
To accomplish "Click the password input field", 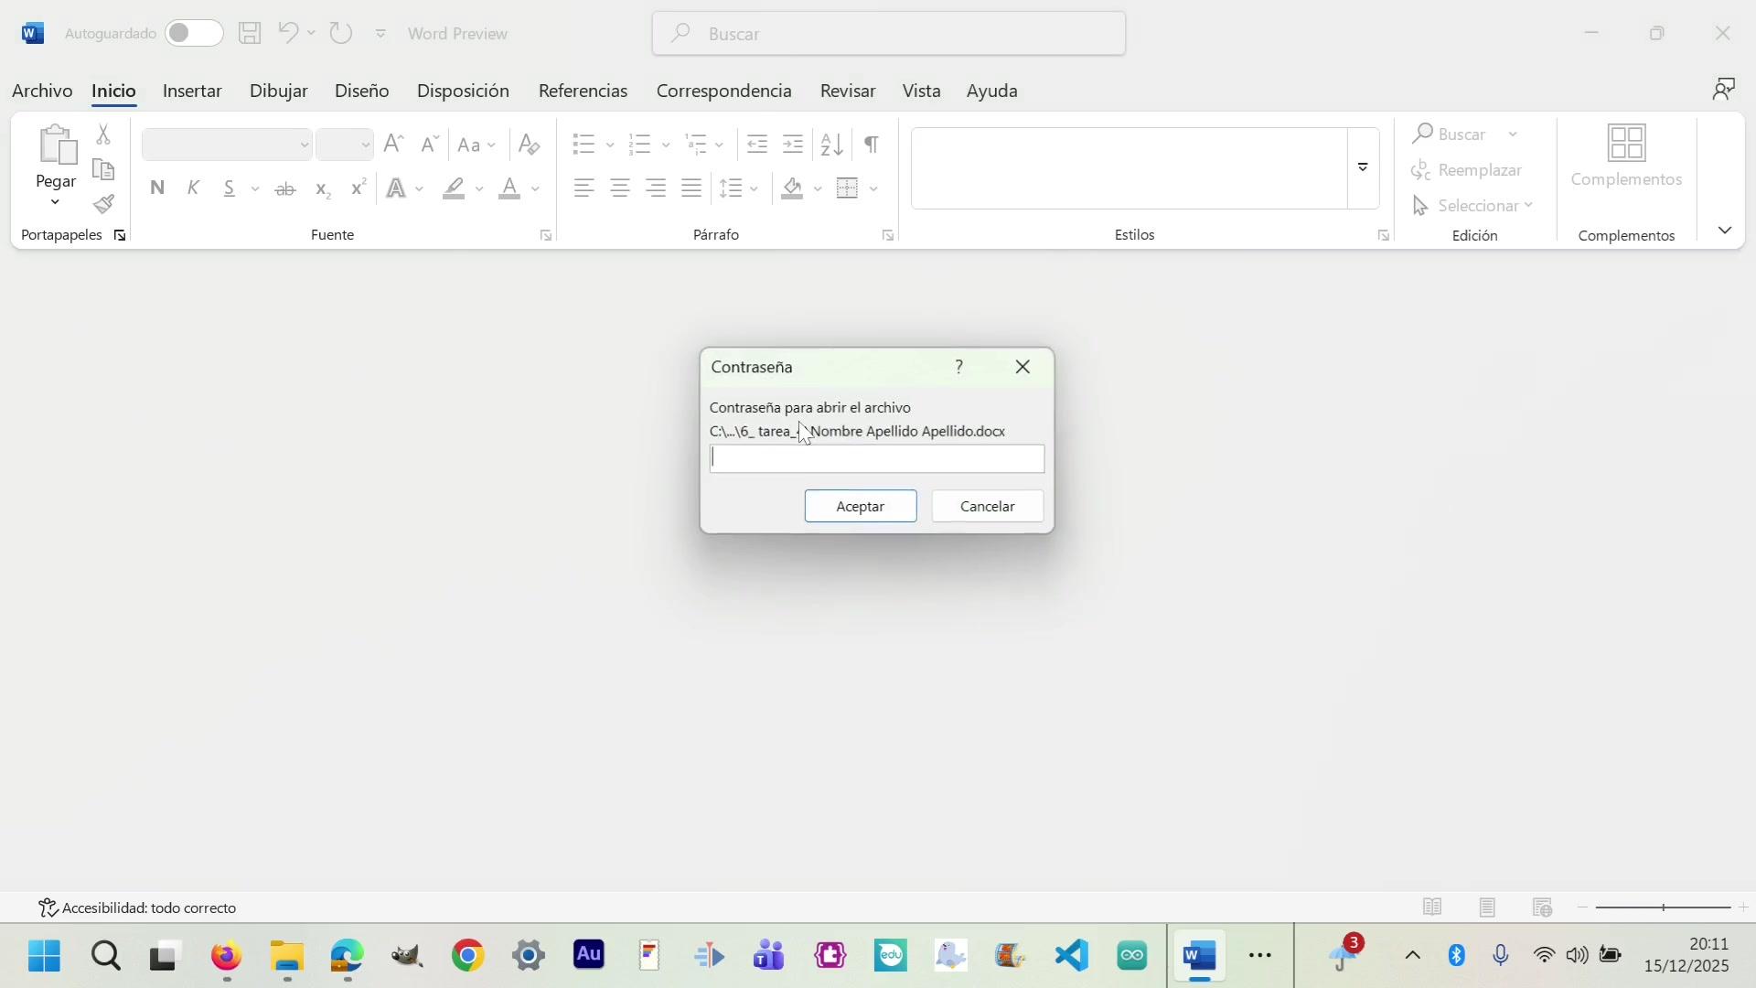I will [x=876, y=458].
